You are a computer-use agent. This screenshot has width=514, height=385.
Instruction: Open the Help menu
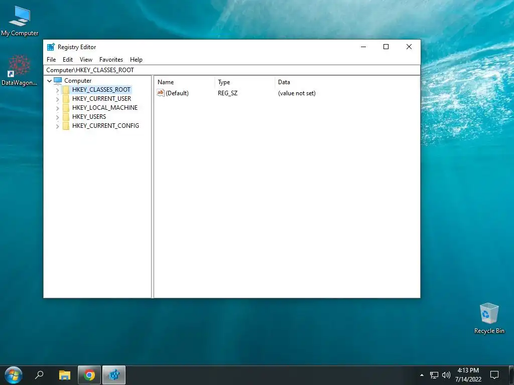[x=136, y=60]
